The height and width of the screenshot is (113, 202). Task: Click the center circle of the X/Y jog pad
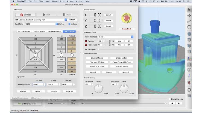pyautogui.click(x=35, y=55)
